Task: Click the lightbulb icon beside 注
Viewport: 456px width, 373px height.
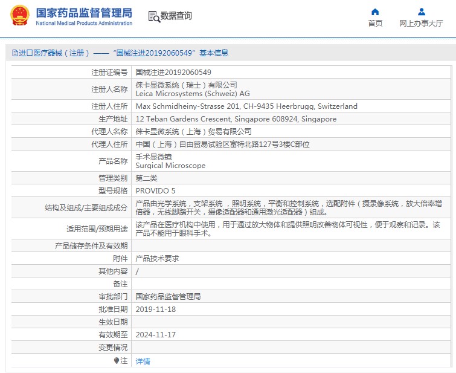Action: 117,361
